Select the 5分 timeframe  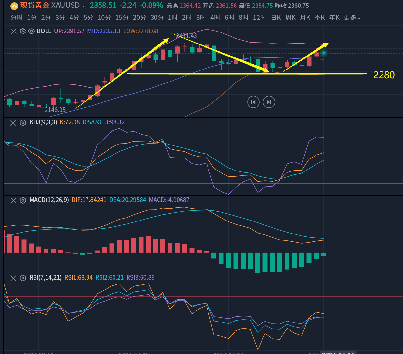click(88, 18)
